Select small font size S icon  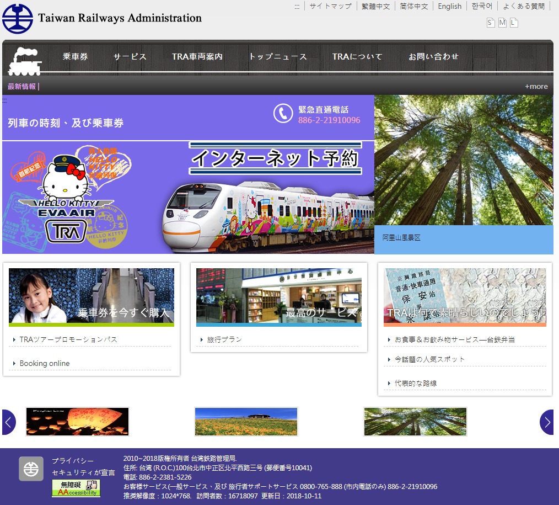(x=491, y=23)
